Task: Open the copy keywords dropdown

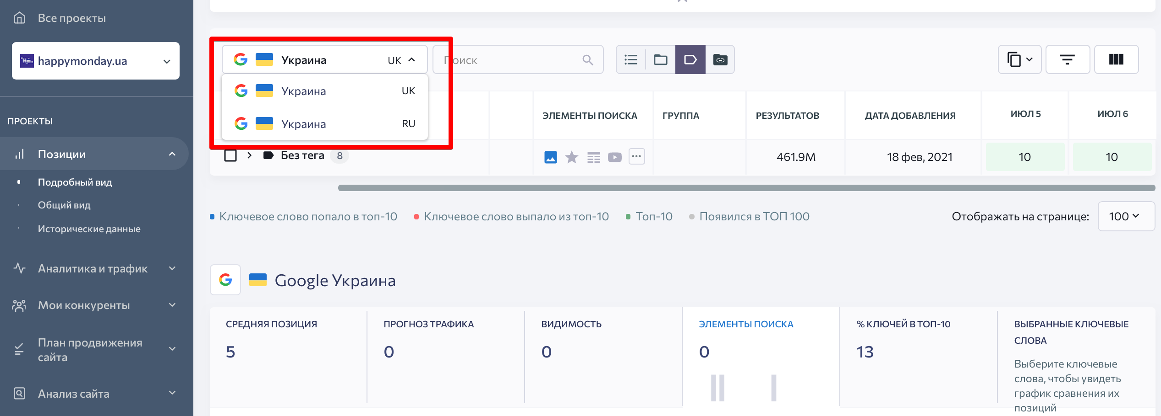Action: coord(1020,59)
